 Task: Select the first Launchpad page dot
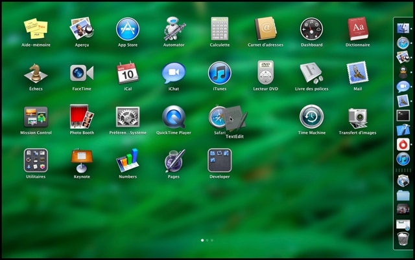point(202,240)
